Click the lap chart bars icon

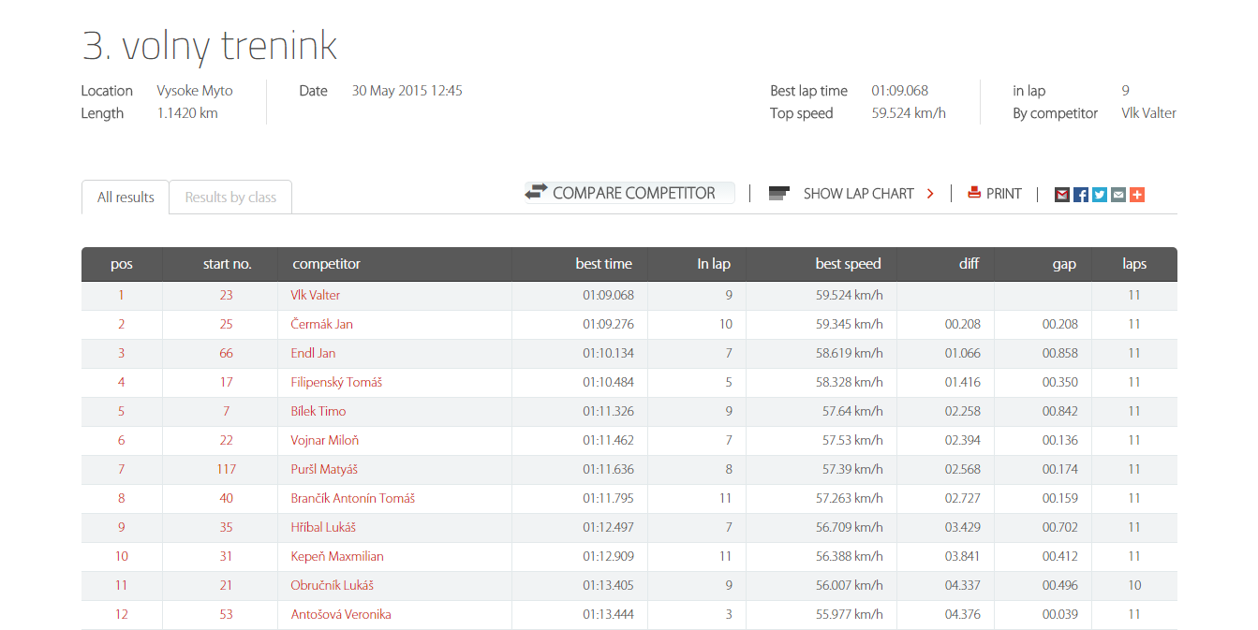click(779, 194)
